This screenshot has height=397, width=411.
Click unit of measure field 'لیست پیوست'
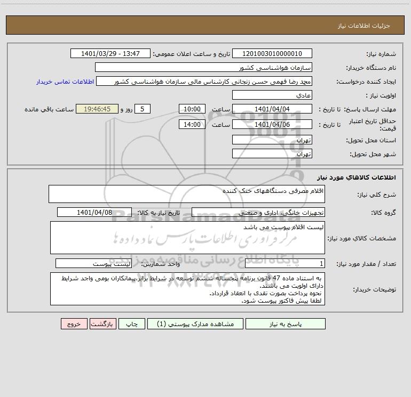point(93,263)
